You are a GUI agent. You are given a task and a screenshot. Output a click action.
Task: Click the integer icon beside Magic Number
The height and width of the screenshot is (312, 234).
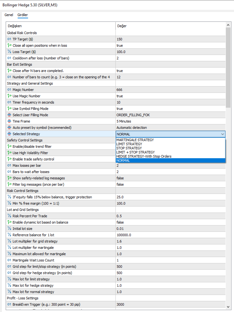tap(9, 90)
